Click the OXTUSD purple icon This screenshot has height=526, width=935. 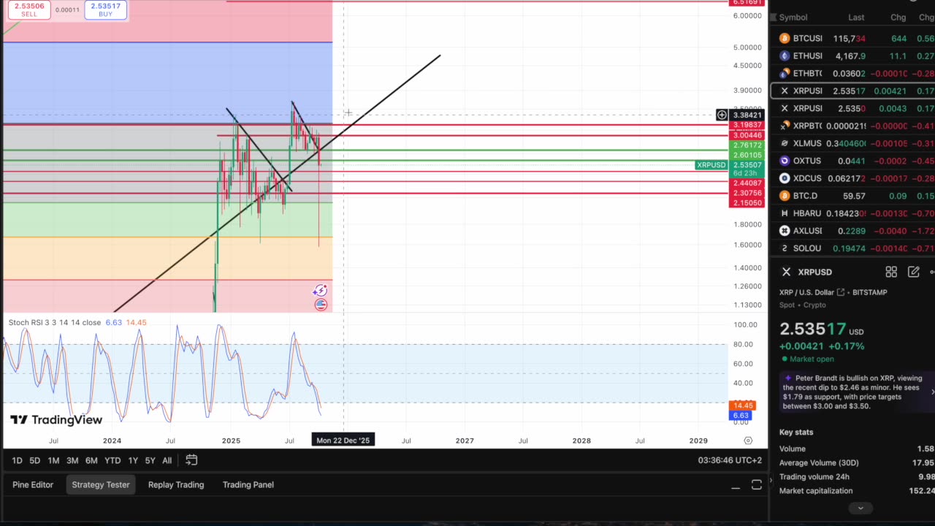(x=785, y=161)
